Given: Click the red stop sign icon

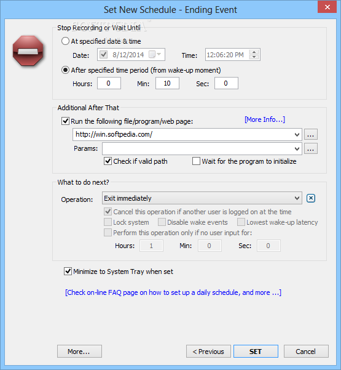Looking at the screenshot, I should click(28, 50).
